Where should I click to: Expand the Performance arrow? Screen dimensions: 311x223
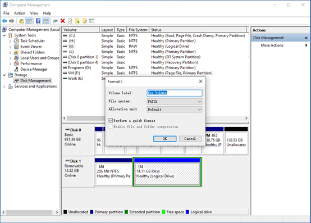pos(10,64)
